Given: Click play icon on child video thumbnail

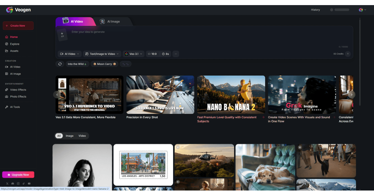Looking at the screenshot, I should pyautogui.click(x=178, y=182).
